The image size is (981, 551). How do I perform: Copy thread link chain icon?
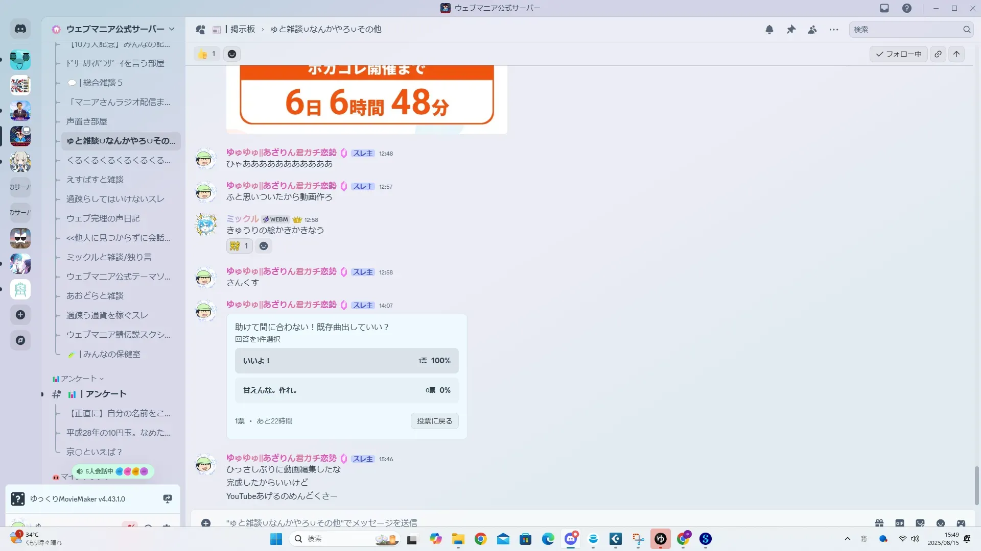click(x=938, y=54)
